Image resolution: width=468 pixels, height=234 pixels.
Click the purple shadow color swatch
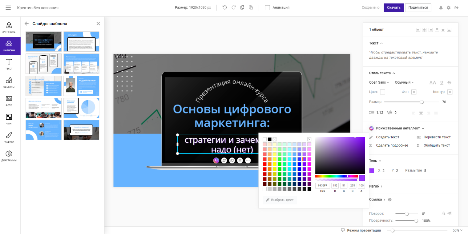pos(372,171)
